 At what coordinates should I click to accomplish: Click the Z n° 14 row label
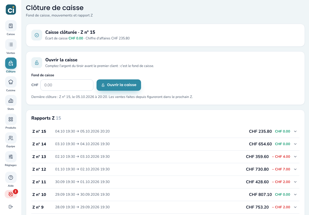[x=39, y=144]
